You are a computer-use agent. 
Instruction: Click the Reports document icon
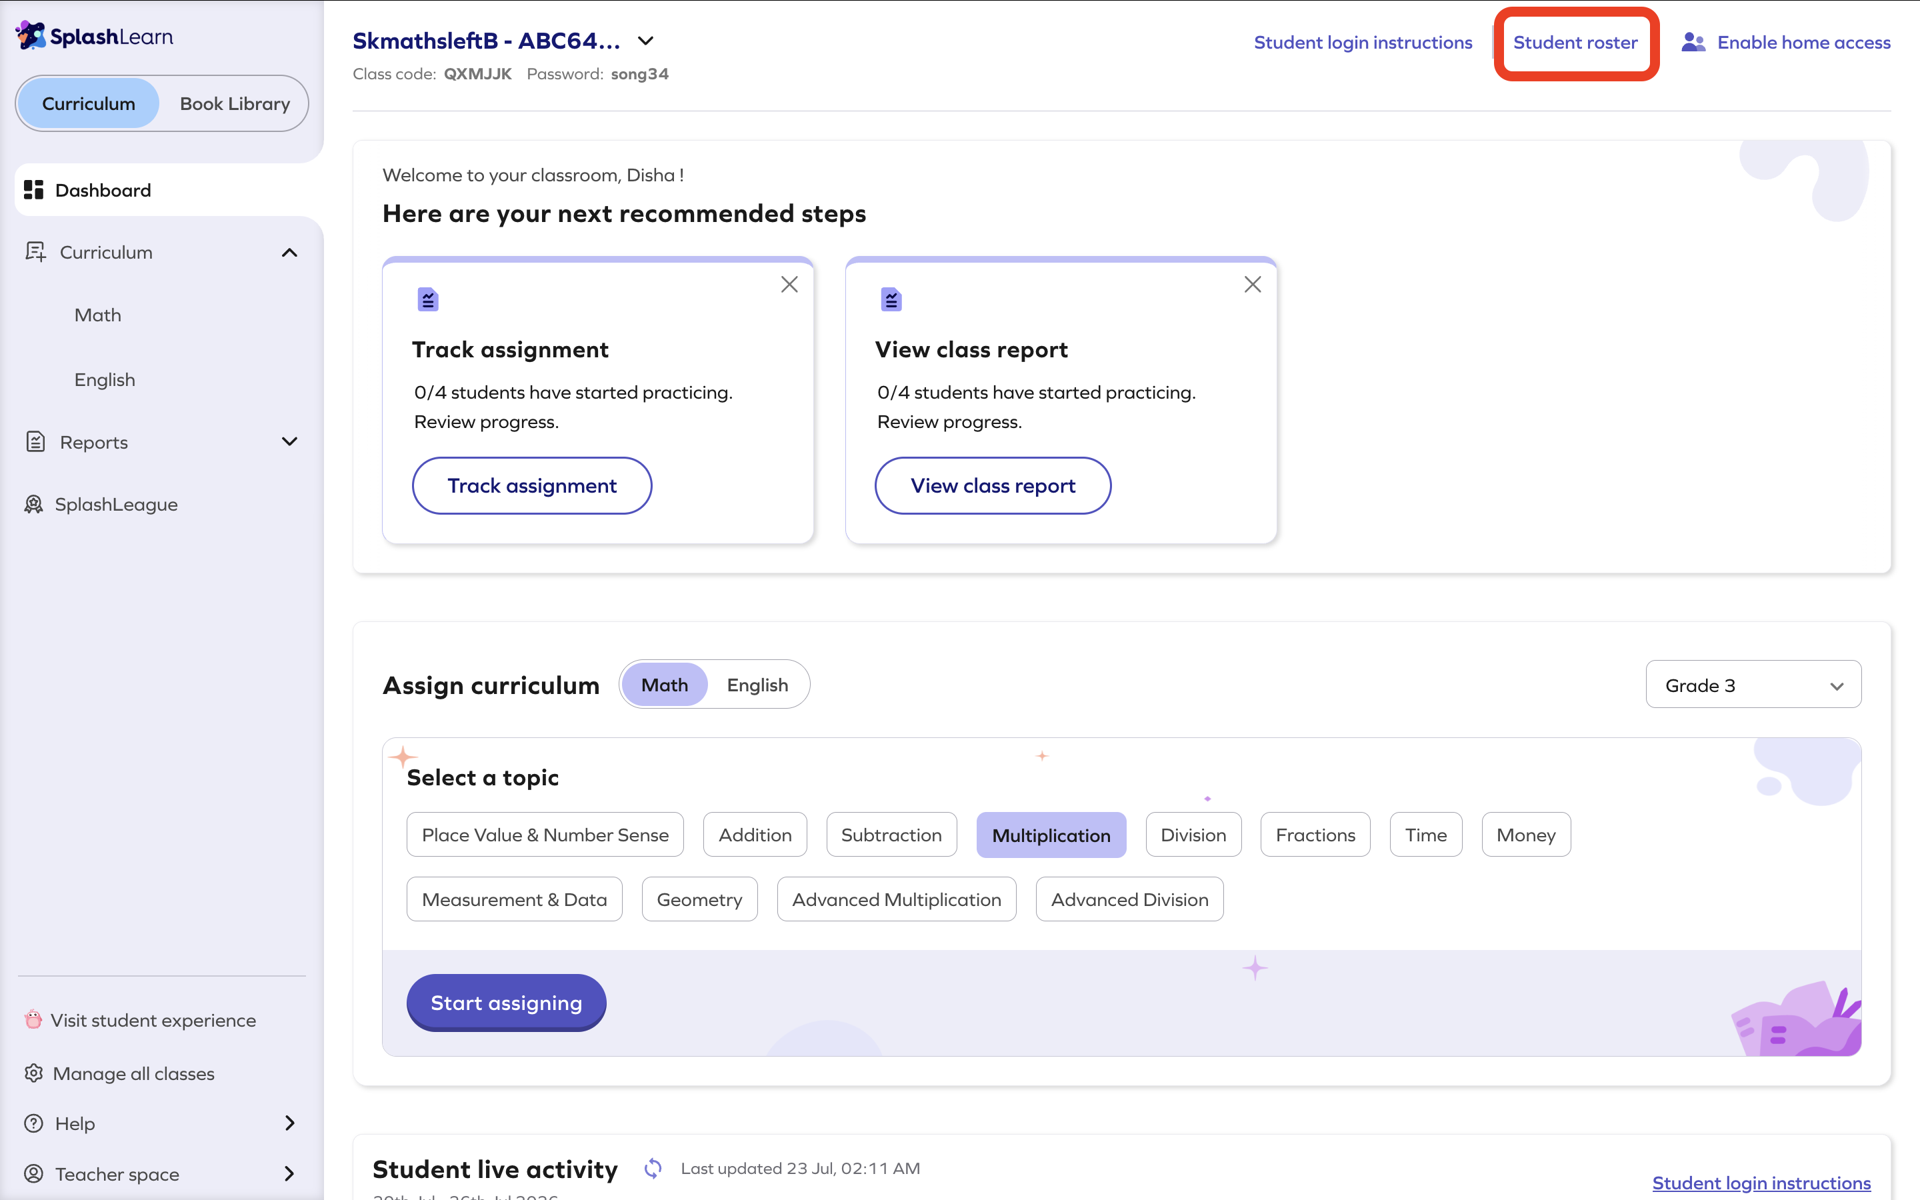(x=35, y=441)
